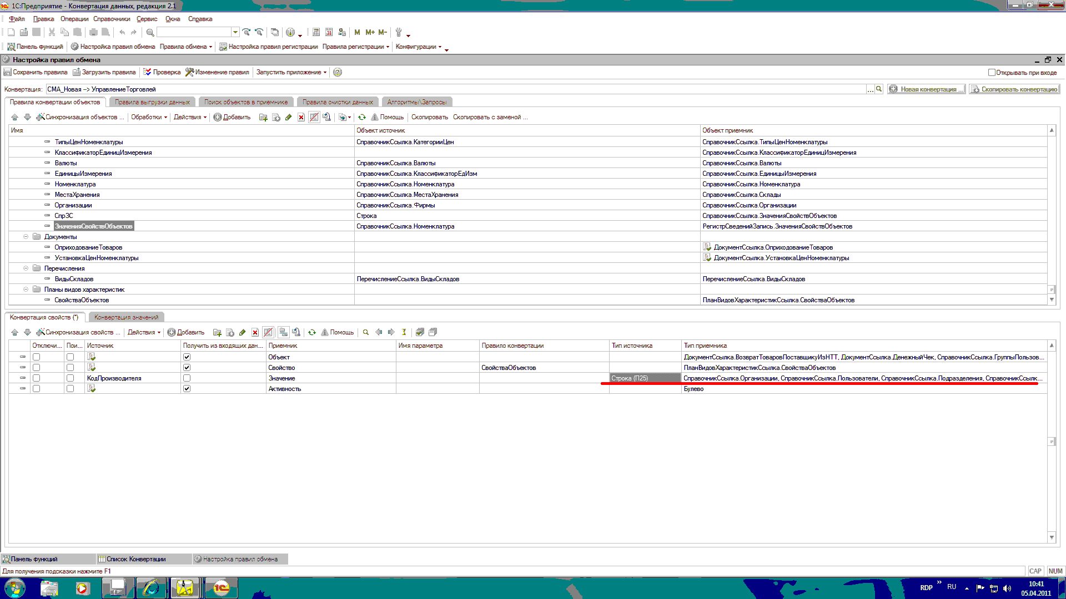1066x599 pixels.
Task: Click the M+ memory icon
Action: (x=370, y=32)
